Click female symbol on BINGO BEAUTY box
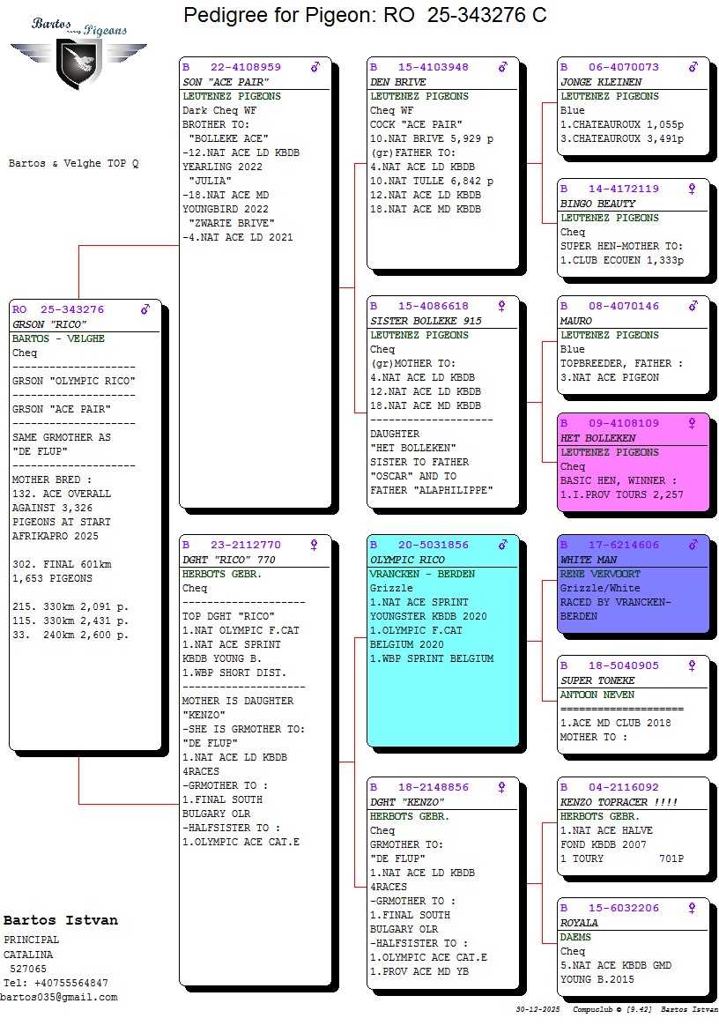 [692, 189]
